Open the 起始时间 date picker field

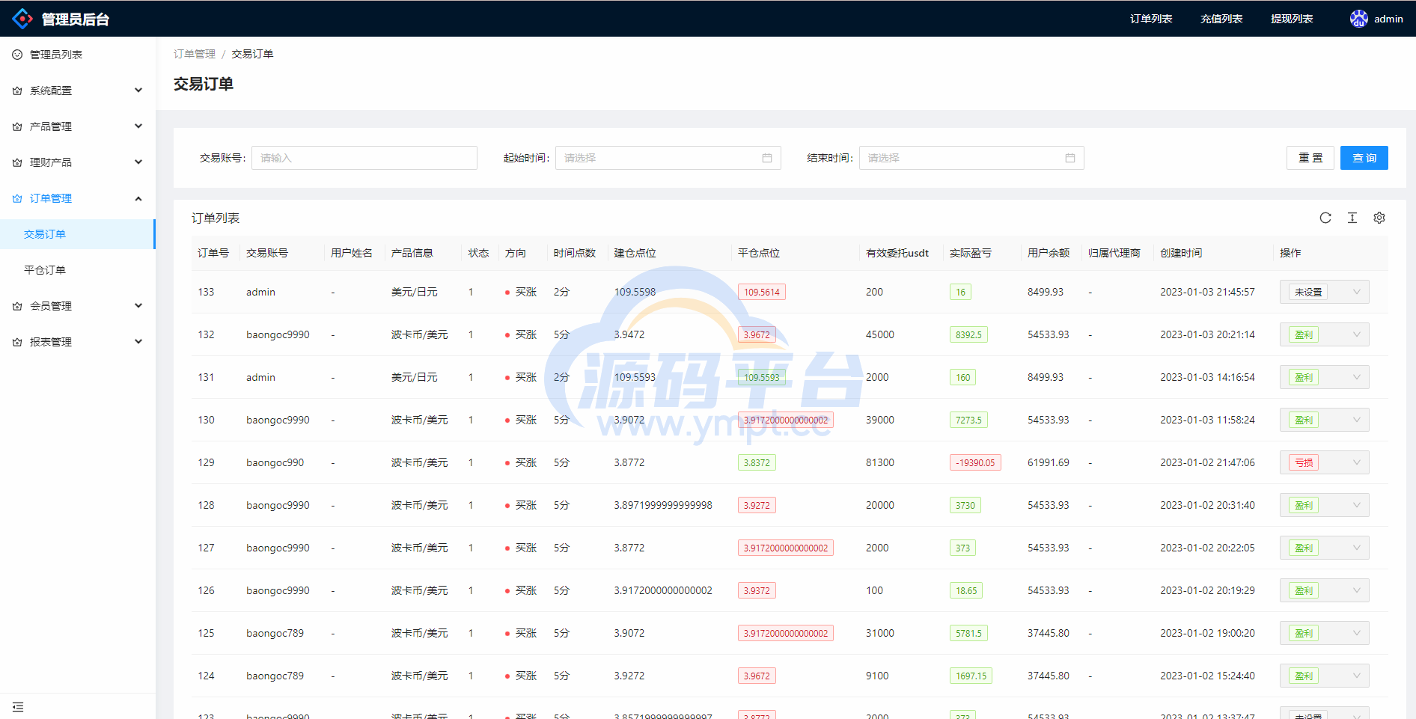coord(668,158)
